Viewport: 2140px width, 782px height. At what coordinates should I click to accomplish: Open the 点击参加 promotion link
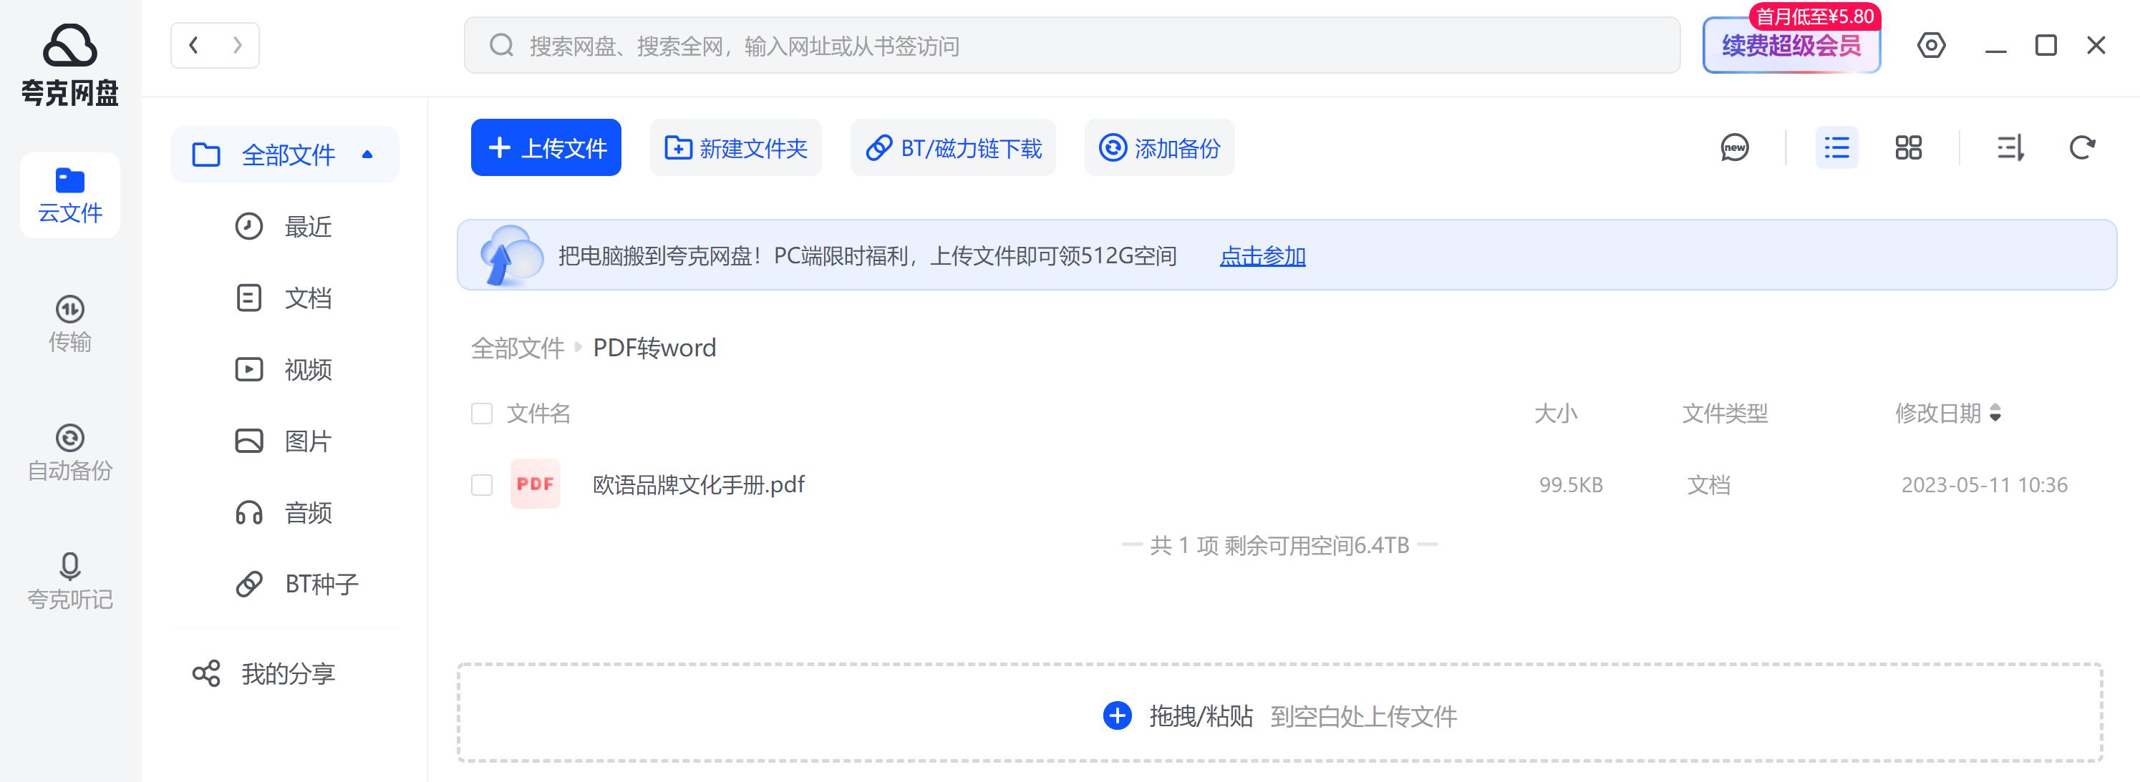(1263, 257)
